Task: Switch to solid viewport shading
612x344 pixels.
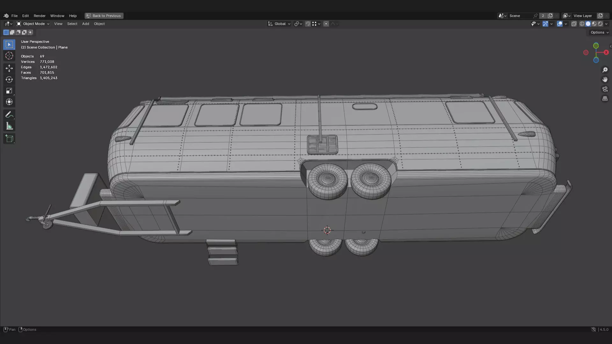Action: click(x=588, y=24)
